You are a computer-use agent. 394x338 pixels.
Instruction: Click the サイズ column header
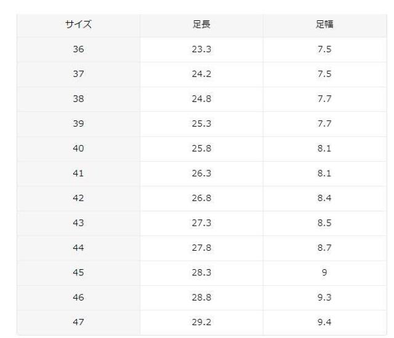coord(78,25)
